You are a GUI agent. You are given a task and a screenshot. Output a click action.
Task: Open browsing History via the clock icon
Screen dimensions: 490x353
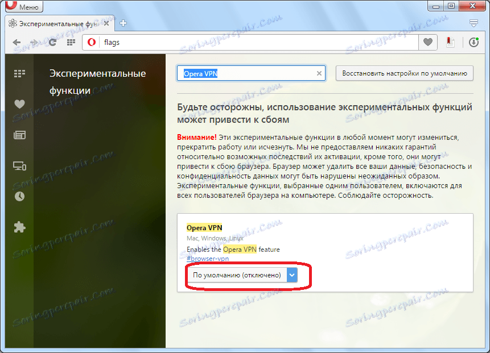pos(19,196)
